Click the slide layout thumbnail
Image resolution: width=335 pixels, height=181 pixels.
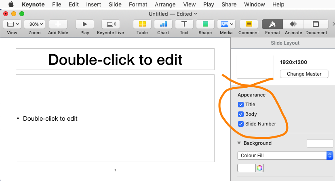click(x=255, y=67)
